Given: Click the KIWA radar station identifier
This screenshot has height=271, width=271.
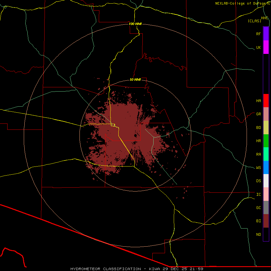Looking at the screenshot, I should click(154, 269).
